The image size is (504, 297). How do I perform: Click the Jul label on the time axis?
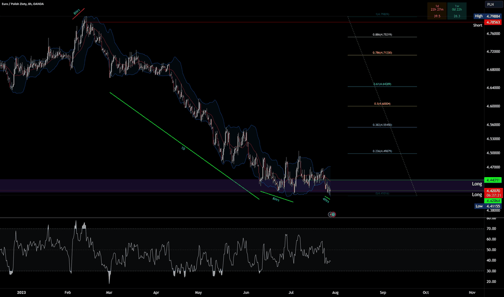coord(291,292)
